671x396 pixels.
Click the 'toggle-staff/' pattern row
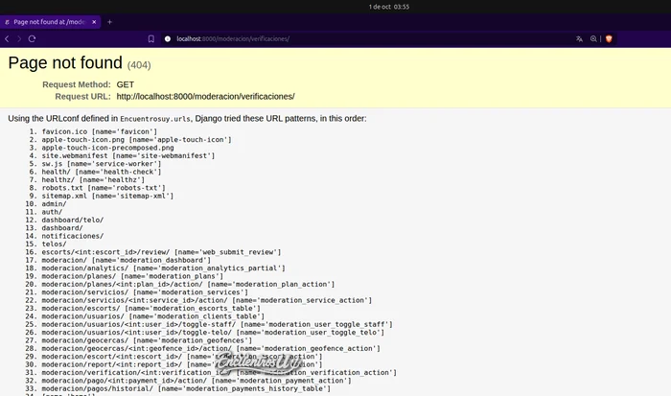[x=217, y=324]
